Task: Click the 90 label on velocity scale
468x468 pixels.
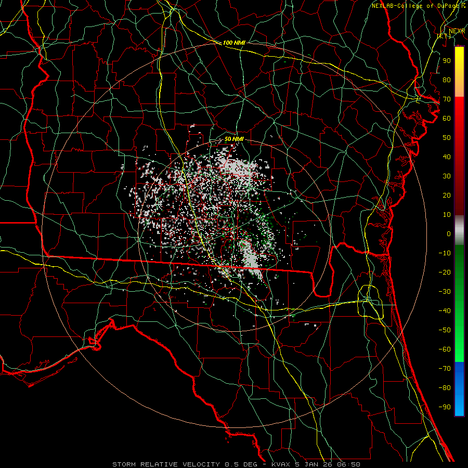Action: click(447, 61)
